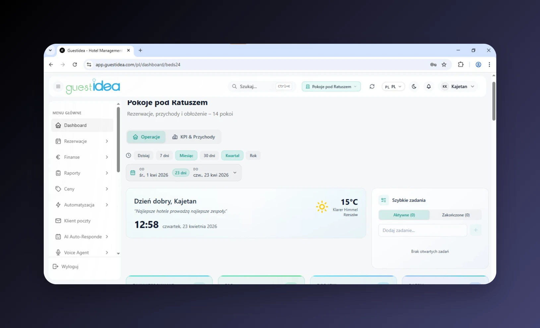The height and width of the screenshot is (328, 540).
Task: Open Chrome three-dot menu
Action: 489,65
